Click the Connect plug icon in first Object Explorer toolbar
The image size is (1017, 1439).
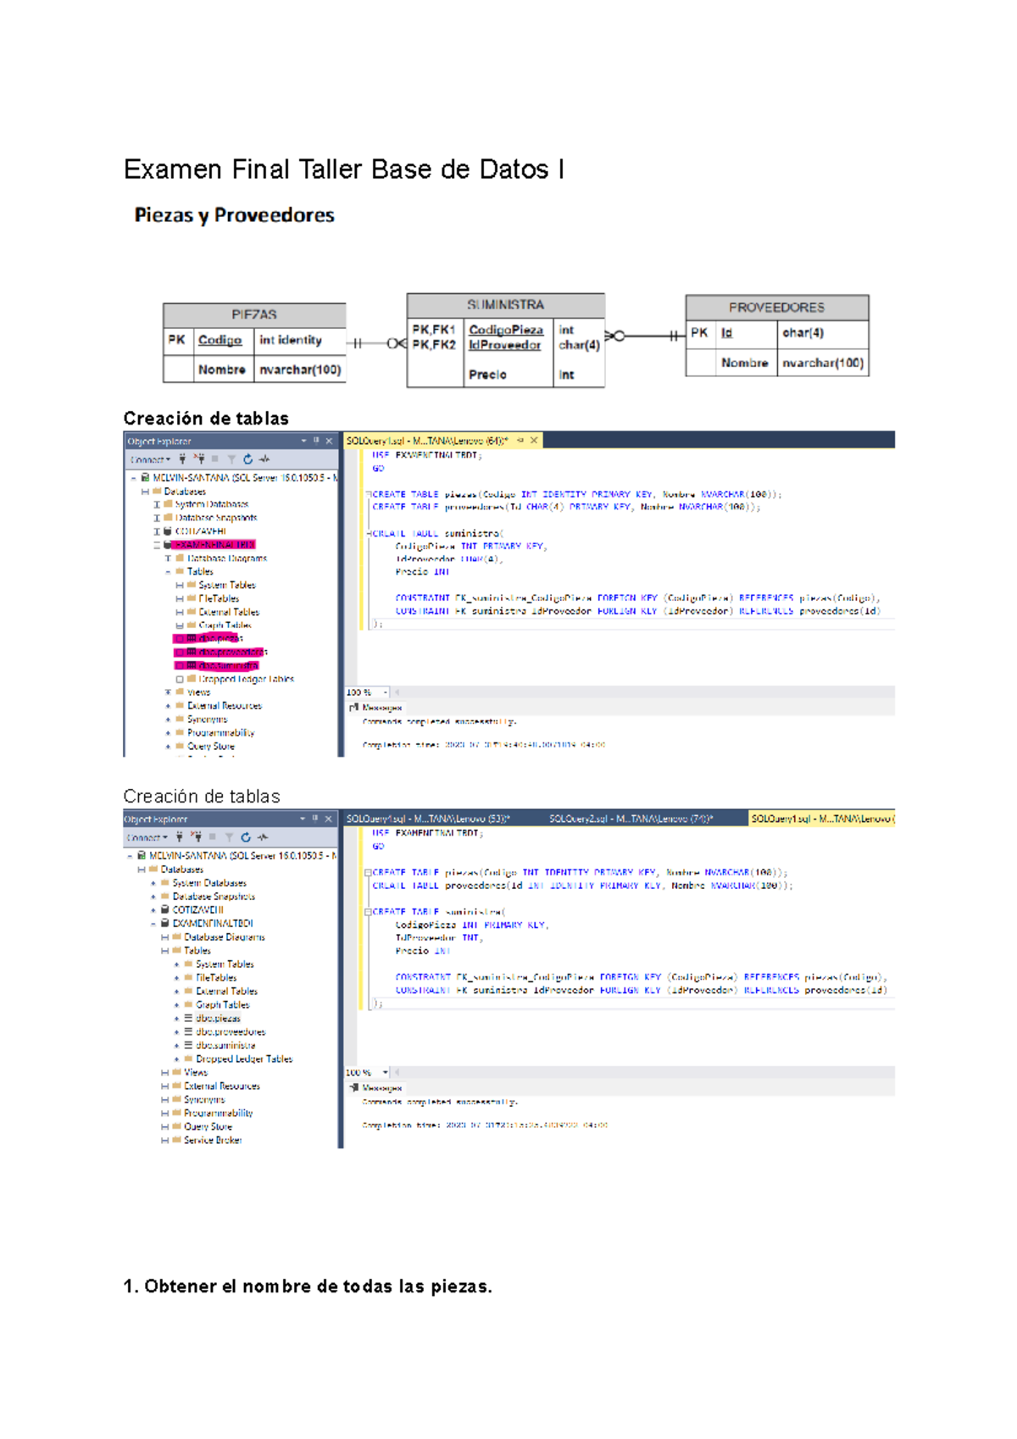[182, 459]
